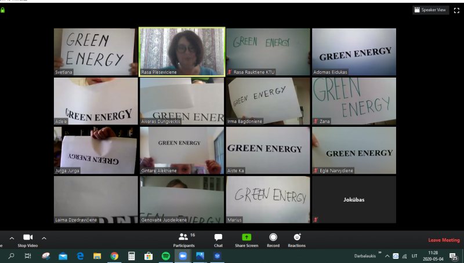Start recording with the Record button
464x263 pixels.
273,239
